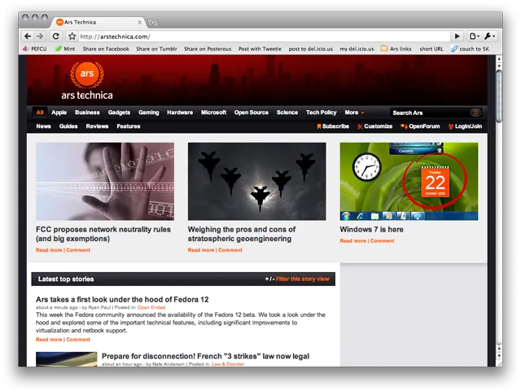Viewport: 521px width, 392px height.
Task: Click the Law & Disorder category link
Action: tap(228, 364)
